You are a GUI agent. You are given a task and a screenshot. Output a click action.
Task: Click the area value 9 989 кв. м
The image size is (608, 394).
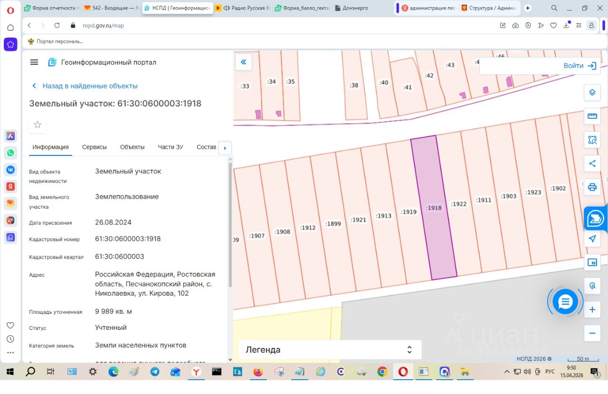point(114,311)
